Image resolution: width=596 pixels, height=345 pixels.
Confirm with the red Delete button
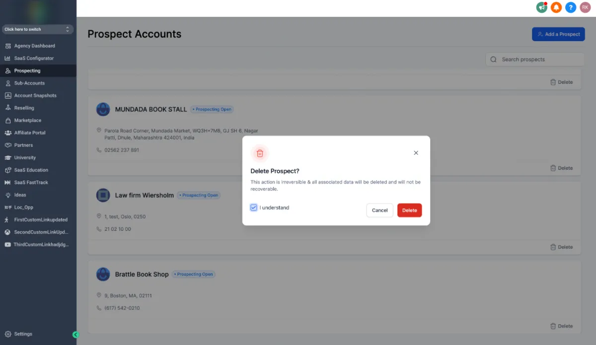pos(410,210)
